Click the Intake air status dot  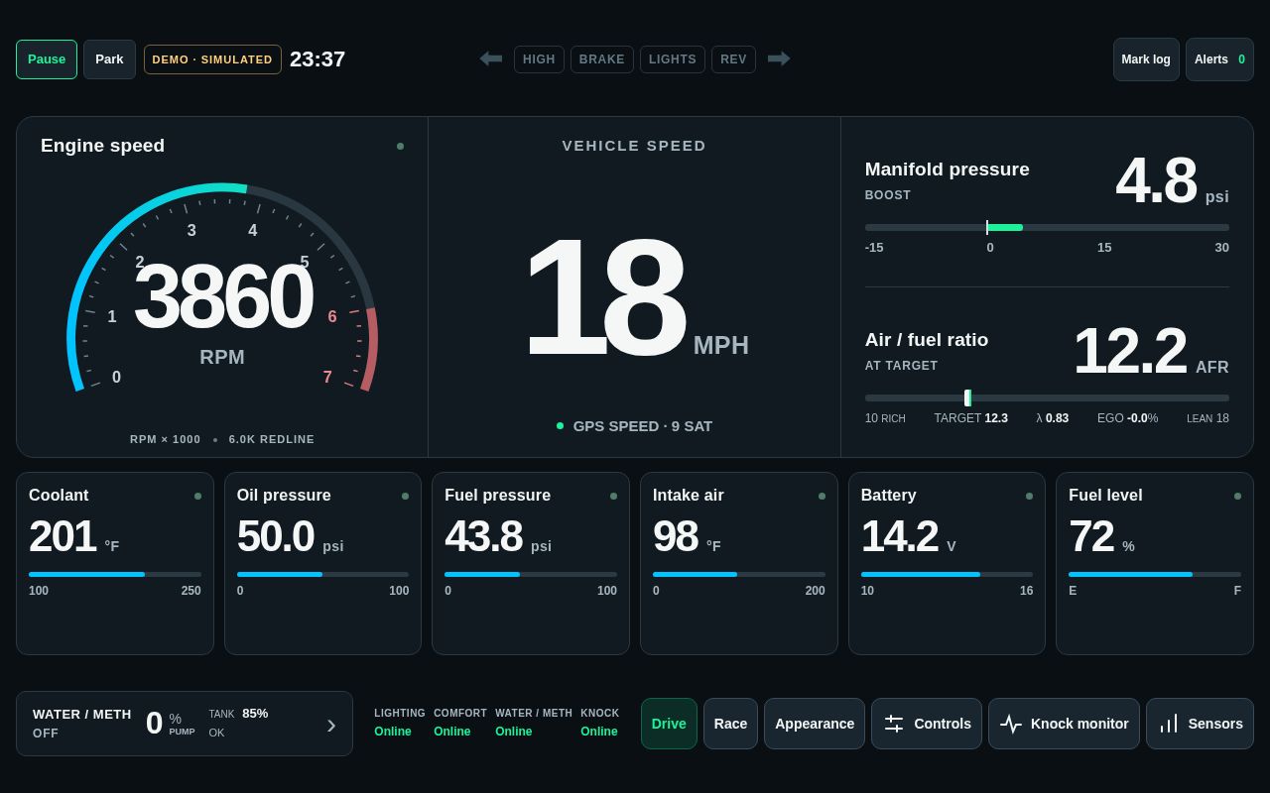point(822,496)
